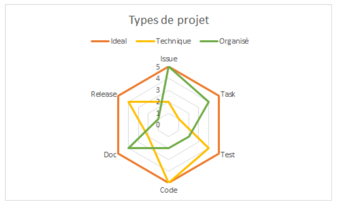
Task: Click the axis value 5
Action: click(158, 67)
